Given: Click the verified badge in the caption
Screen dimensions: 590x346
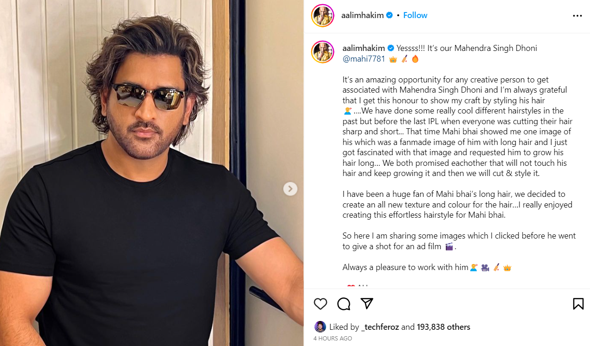Looking at the screenshot, I should 391,48.
